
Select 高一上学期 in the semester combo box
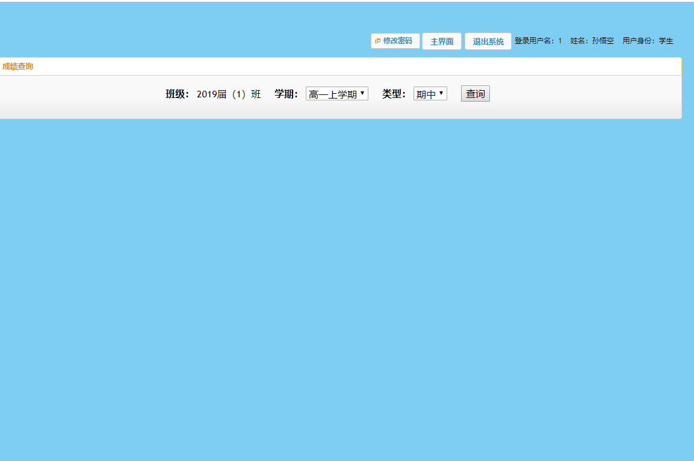coord(332,93)
